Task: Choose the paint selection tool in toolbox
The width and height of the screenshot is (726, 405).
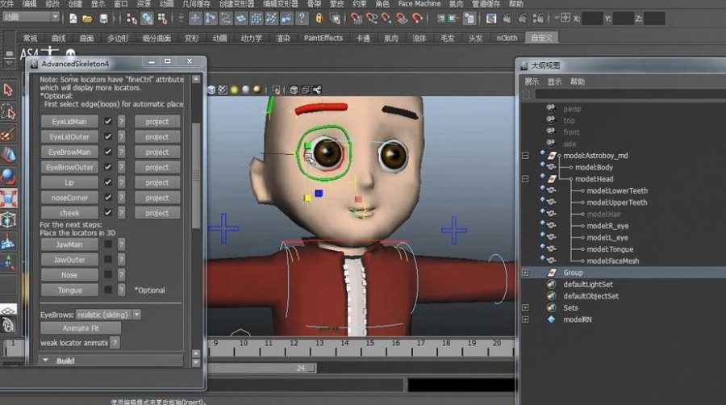Action: click(8, 134)
